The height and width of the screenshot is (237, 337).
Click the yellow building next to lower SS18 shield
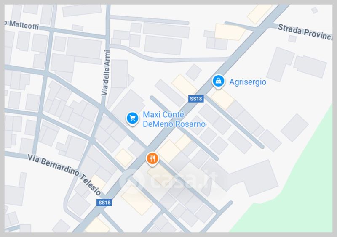[x=137, y=200]
